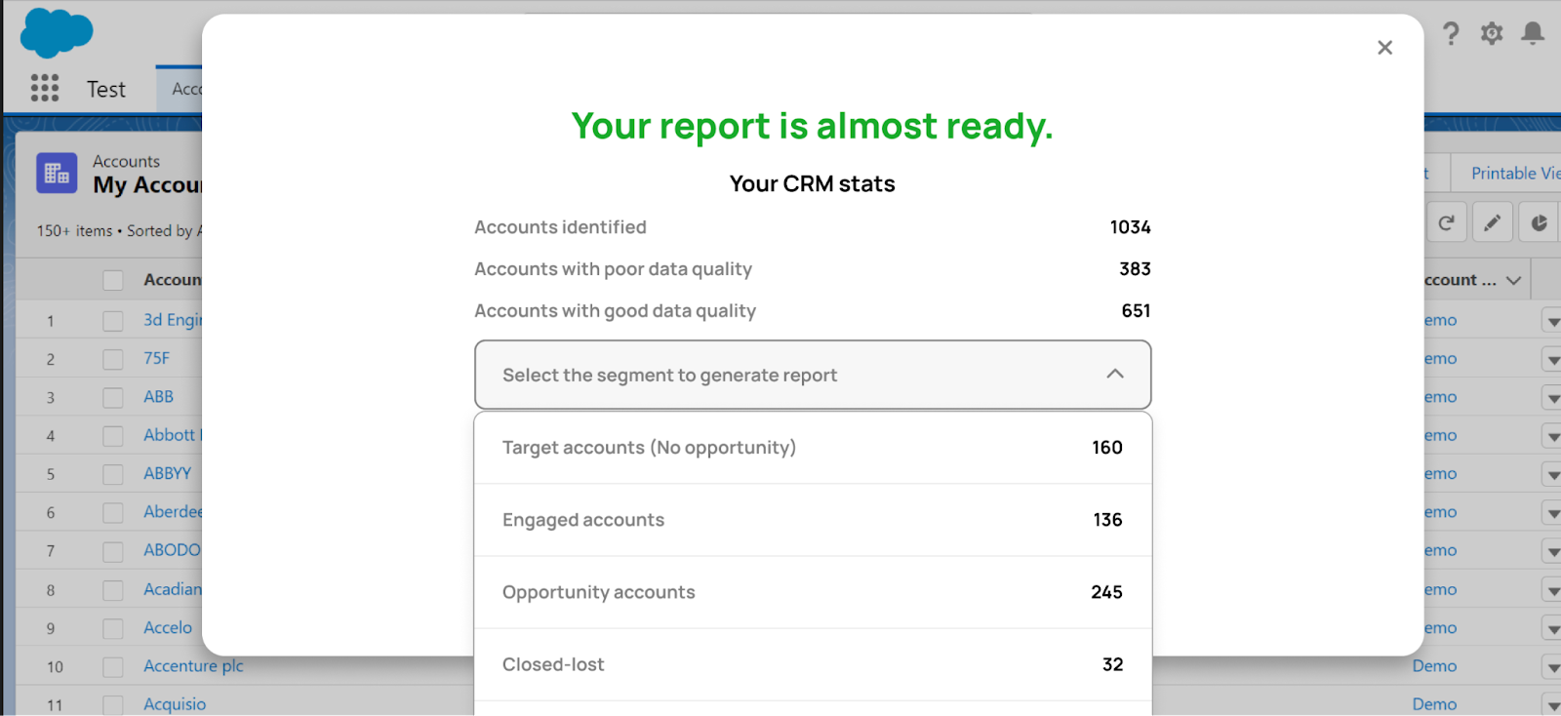This screenshot has height=716, width=1561.
Task: Collapse the segment selection dropdown
Action: tap(1115, 375)
